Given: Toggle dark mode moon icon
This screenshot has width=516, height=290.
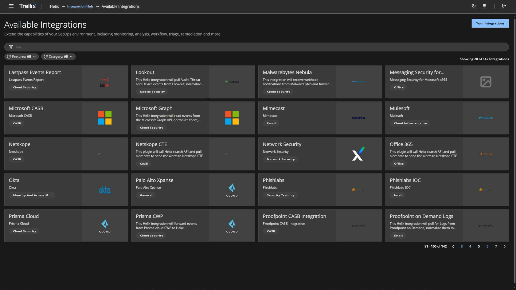Looking at the screenshot, I should tap(474, 6).
